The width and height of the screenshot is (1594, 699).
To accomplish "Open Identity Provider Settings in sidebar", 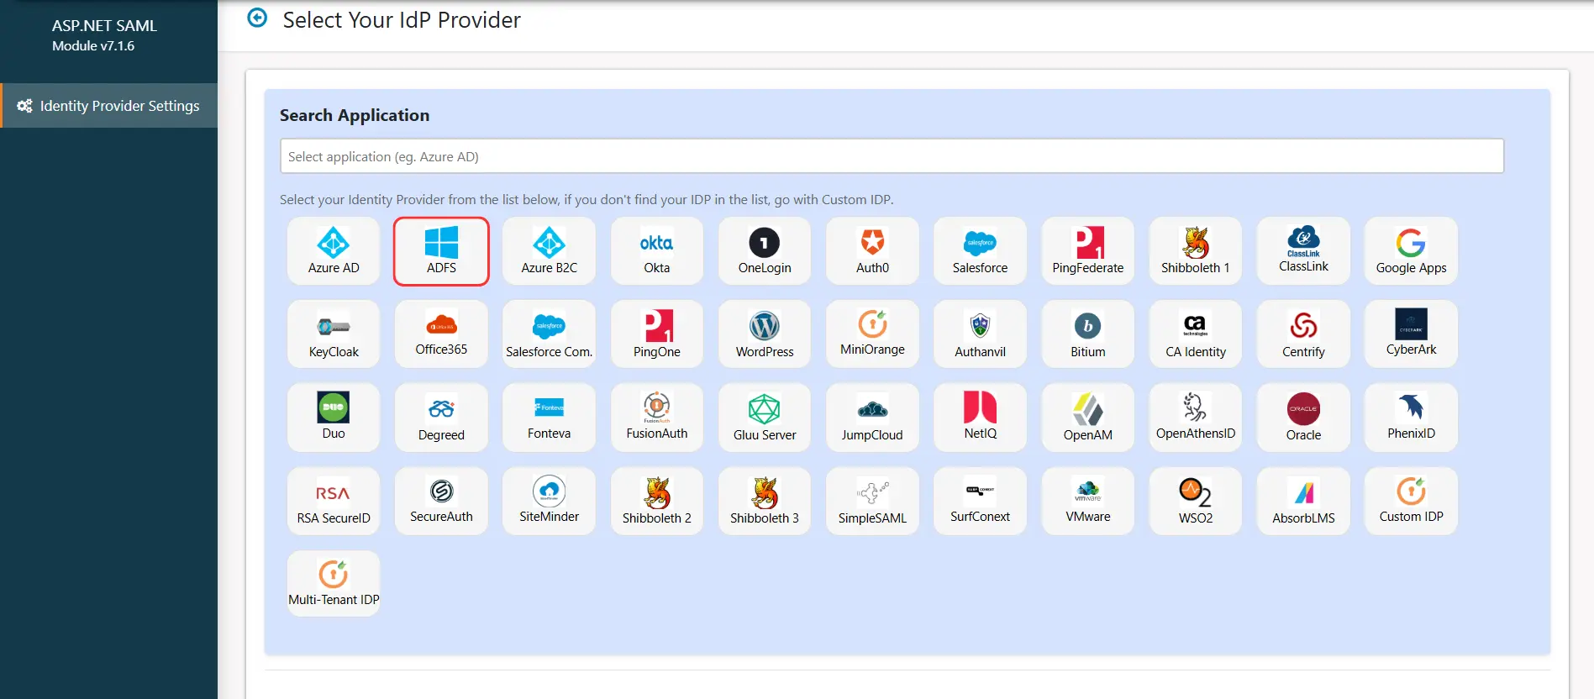I will (x=109, y=106).
